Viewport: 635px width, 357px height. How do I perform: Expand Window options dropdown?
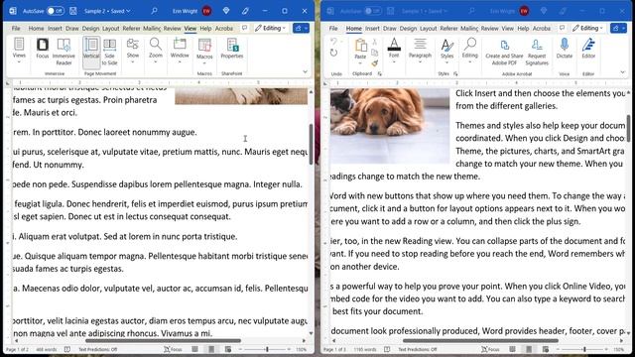(180, 51)
